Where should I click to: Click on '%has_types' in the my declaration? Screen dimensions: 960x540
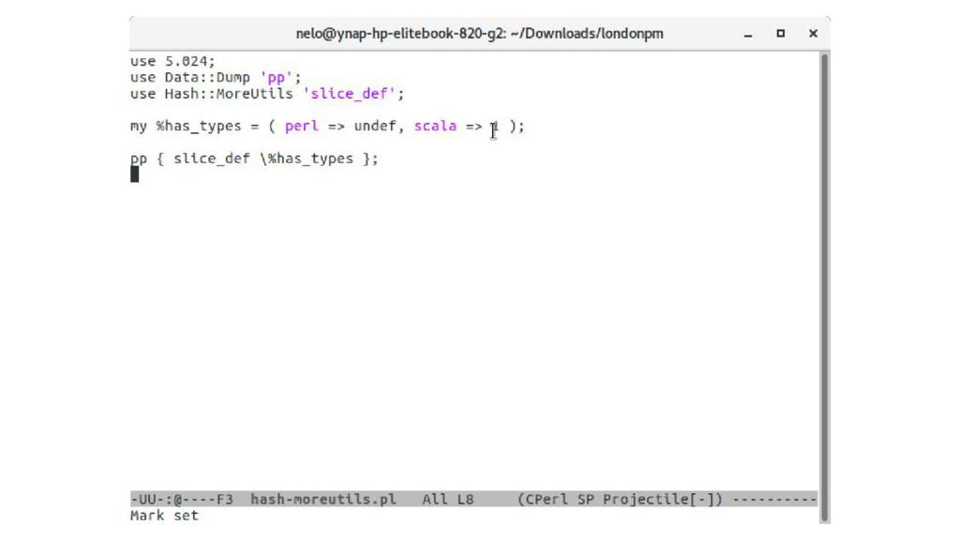click(x=199, y=127)
